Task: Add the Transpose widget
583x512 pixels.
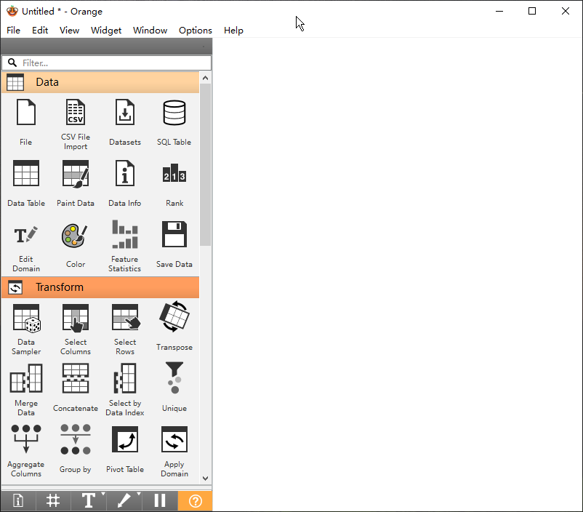Action: 174,328
